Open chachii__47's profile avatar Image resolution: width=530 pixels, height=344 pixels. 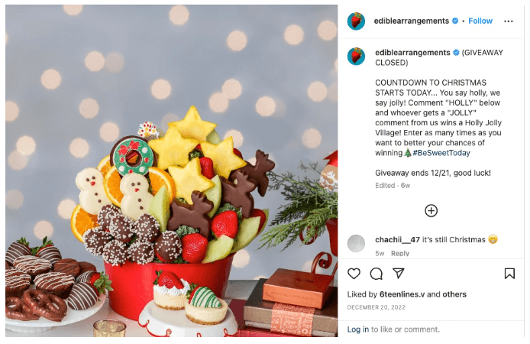[356, 243]
